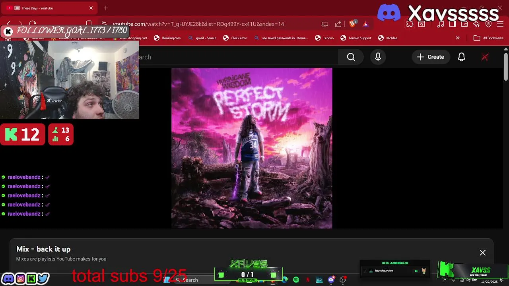Image resolution: width=509 pixels, height=286 pixels.
Task: Click the YouTube Create button
Action: pos(430,57)
